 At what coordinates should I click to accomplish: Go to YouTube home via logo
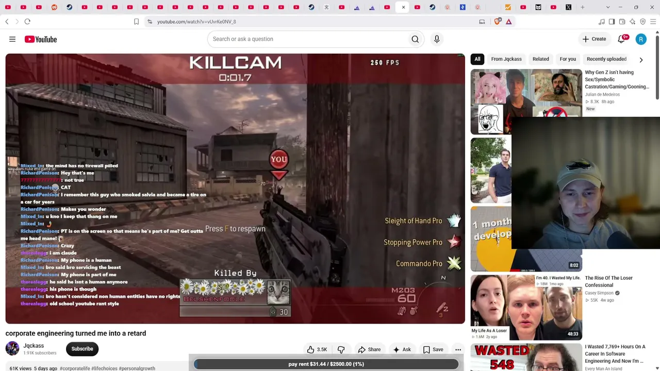[40, 39]
